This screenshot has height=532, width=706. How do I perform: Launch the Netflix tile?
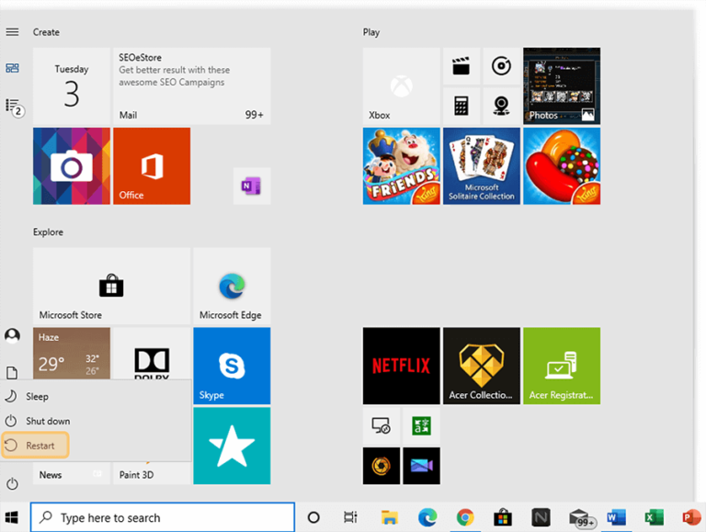(401, 366)
